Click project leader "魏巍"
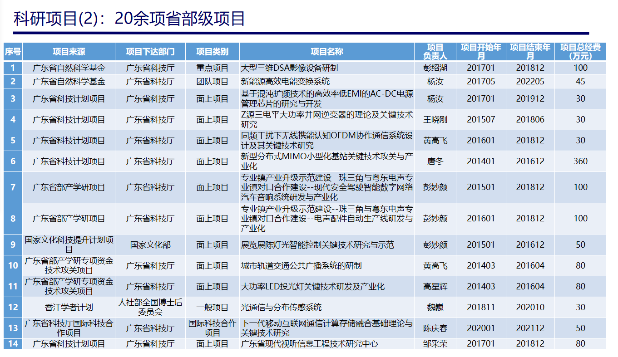The height and width of the screenshot is (357, 618). pyautogui.click(x=435, y=308)
